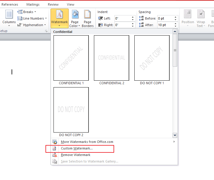Select the CONFIDENTIAL 1 watermark thumbnail
This screenshot has width=214, height=180.
[x=71, y=58]
